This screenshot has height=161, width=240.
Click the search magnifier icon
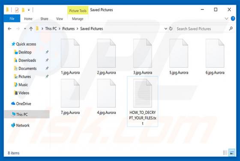pos(231,28)
